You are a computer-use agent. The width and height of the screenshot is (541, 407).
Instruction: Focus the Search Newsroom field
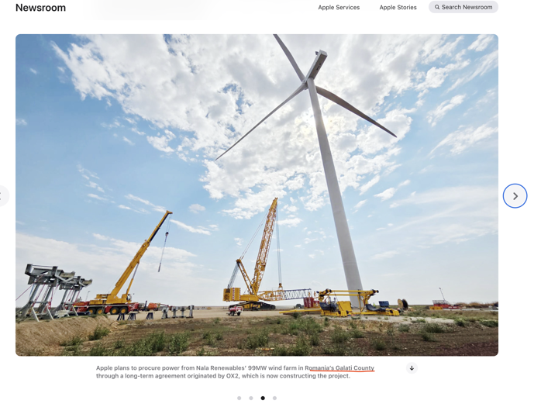467,8
